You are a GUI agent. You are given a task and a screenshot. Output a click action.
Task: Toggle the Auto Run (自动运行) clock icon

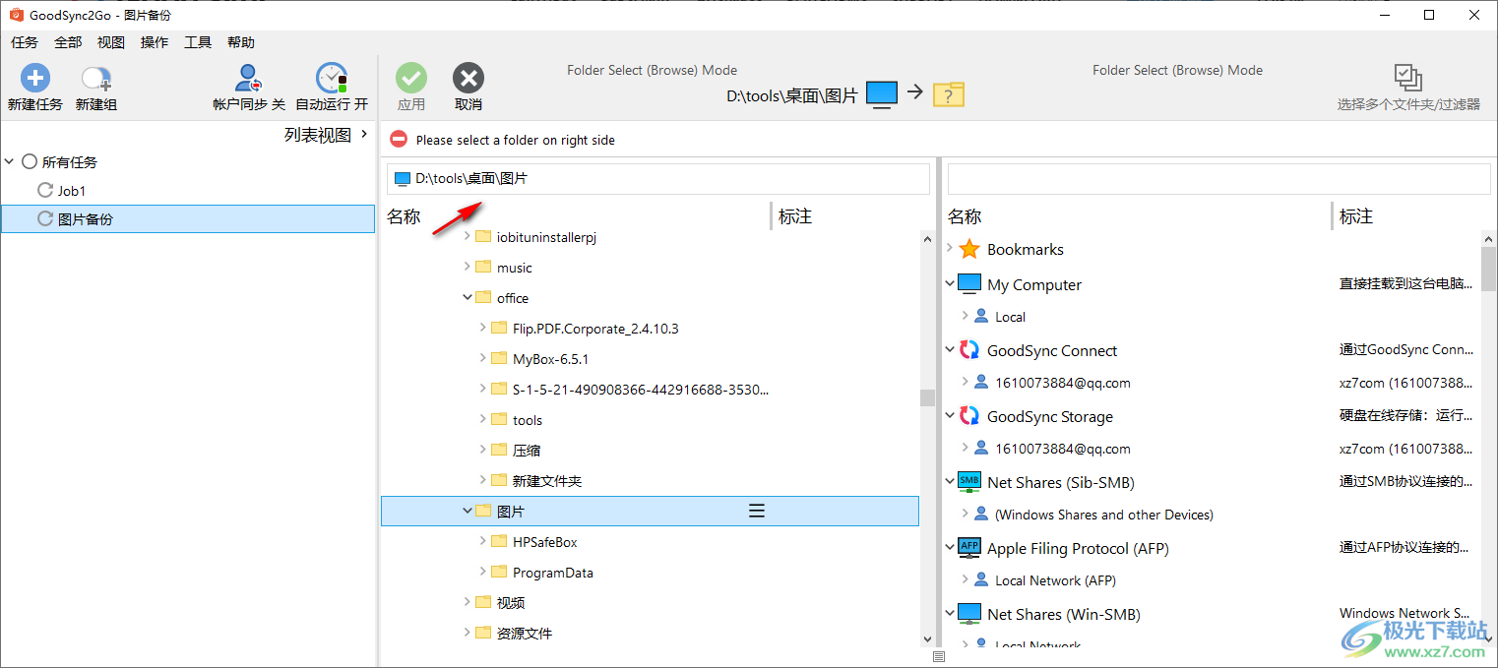coord(332,78)
